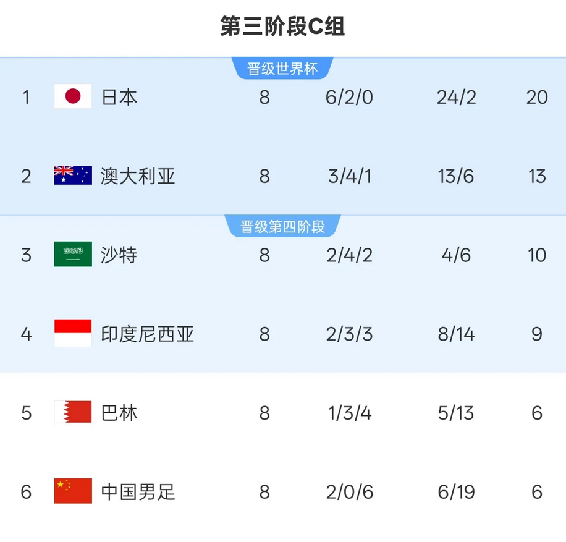Click the Japan flag icon

coord(73,96)
